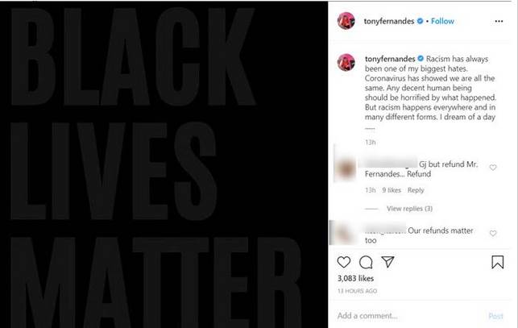Click the Post comment button

point(495,316)
